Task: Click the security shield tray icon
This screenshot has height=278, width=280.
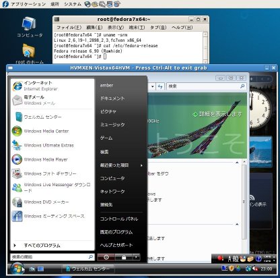Action: tap(232, 268)
